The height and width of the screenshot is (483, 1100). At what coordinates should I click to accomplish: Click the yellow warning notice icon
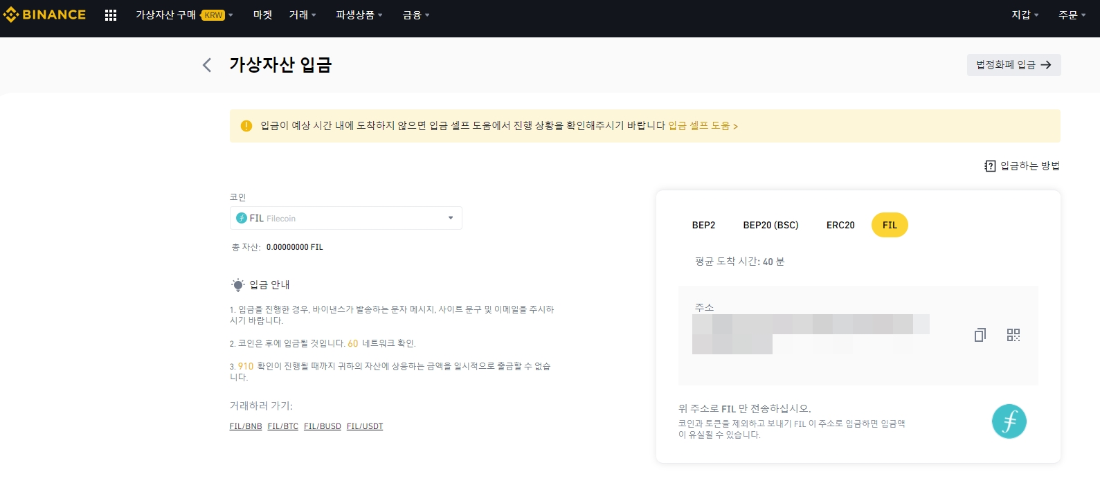point(246,126)
